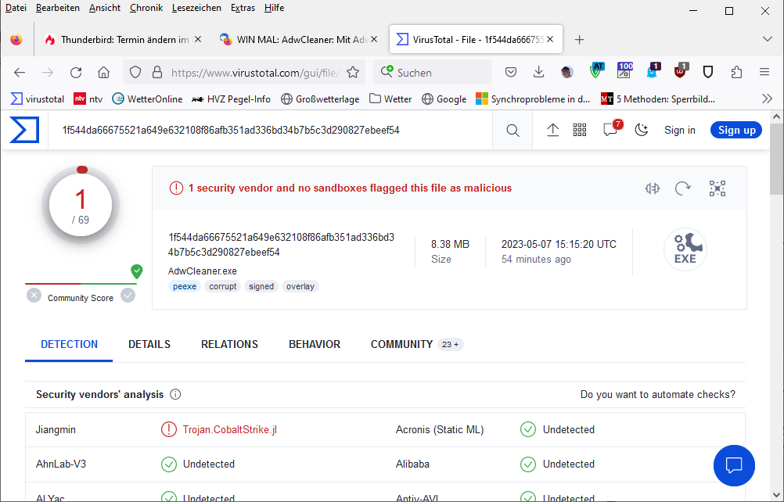Open the blue ghost extension icon
Viewport: 784px width, 502px height.
point(653,71)
